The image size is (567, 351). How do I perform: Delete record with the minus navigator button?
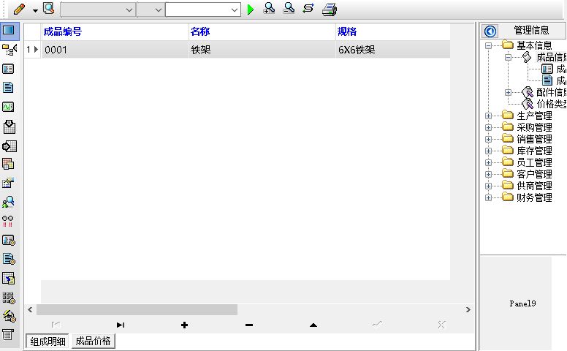pos(248,325)
